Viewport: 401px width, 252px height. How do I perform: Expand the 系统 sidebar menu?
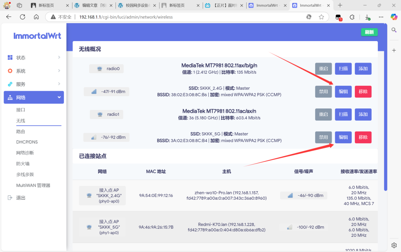pyautogui.click(x=34, y=71)
